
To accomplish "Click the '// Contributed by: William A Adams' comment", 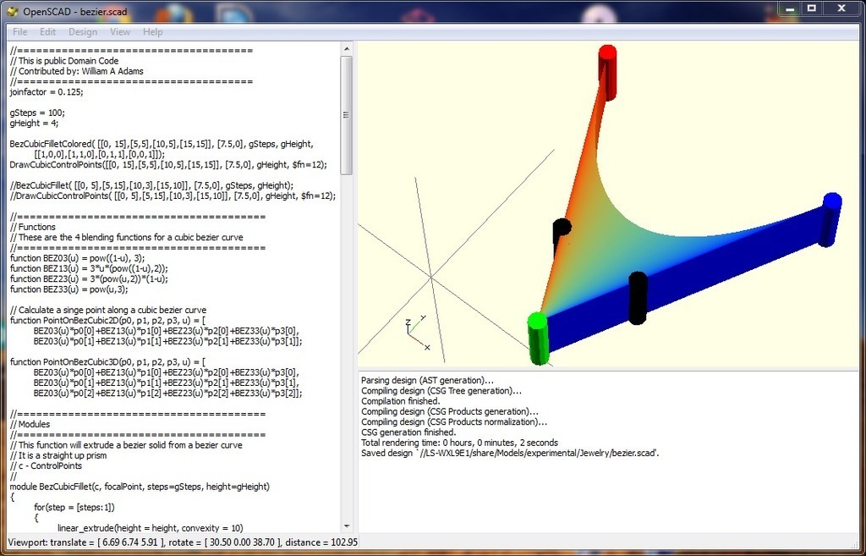I will point(77,71).
